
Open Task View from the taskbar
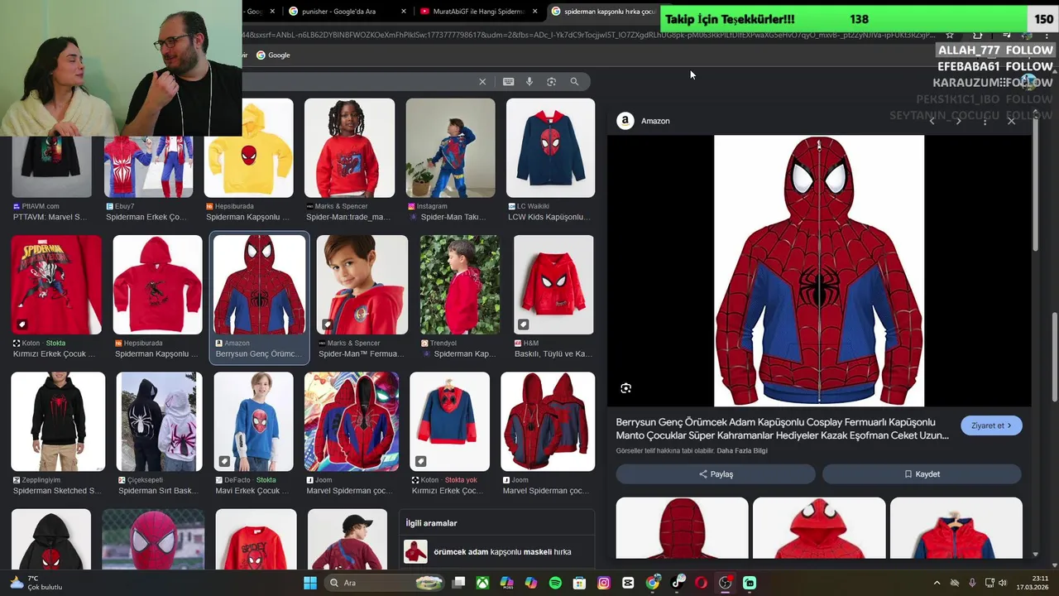(458, 583)
